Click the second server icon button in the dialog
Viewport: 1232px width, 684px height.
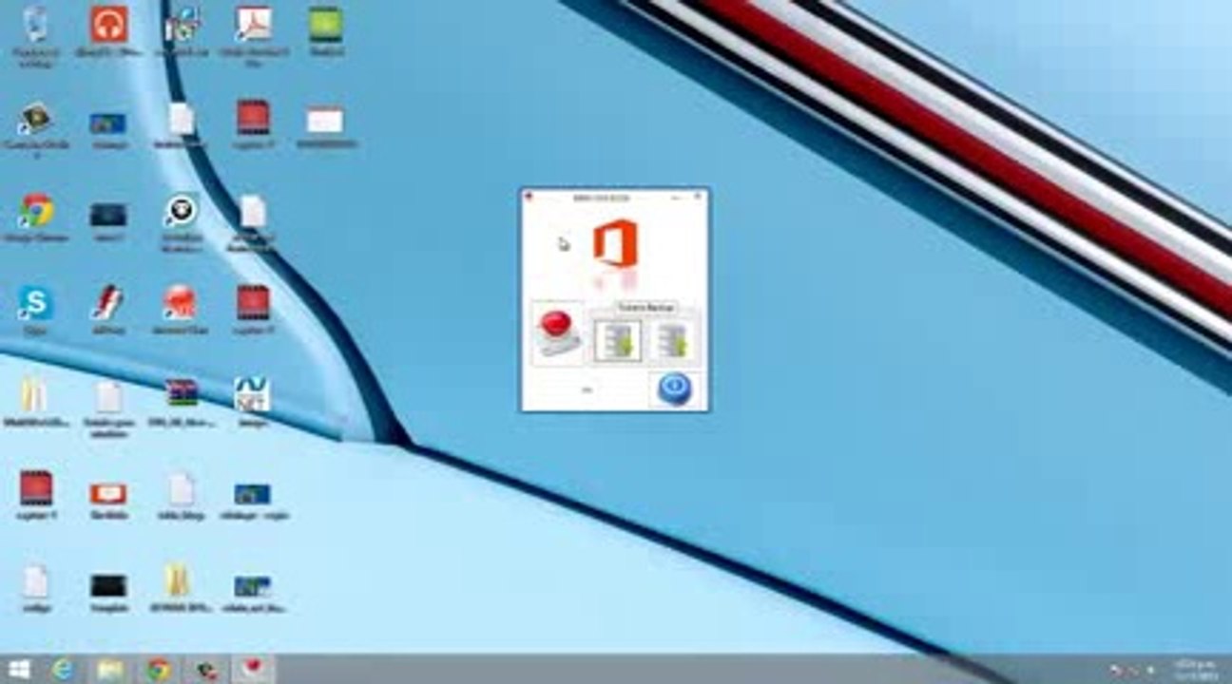coord(673,340)
